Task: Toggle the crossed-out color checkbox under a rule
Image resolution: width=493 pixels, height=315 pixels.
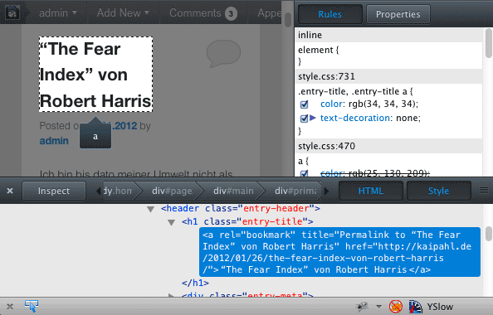Action: [304, 173]
